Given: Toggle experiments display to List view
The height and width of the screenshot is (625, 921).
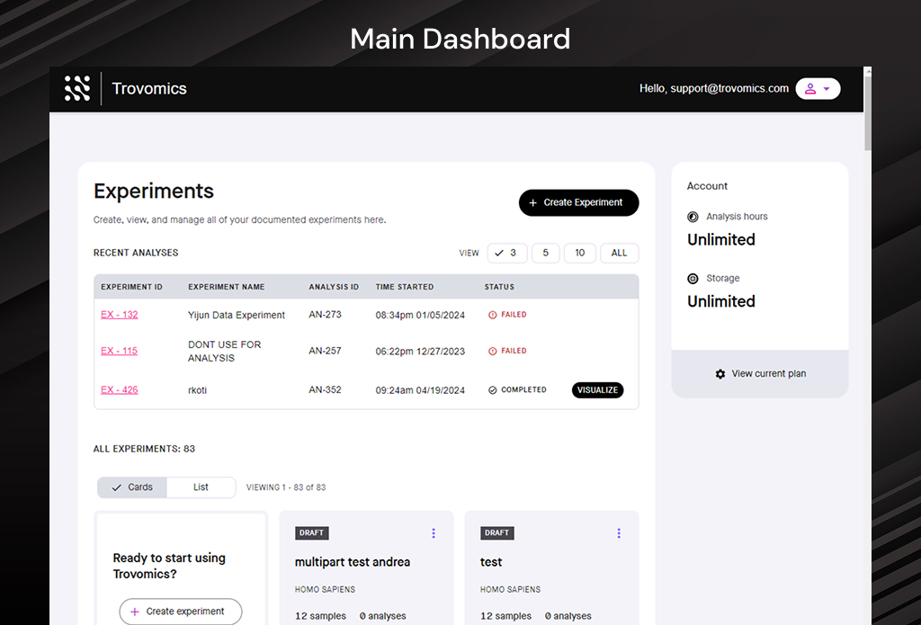Looking at the screenshot, I should (x=201, y=487).
